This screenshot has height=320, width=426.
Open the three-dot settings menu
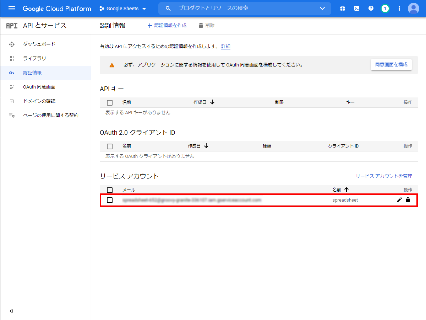(399, 8)
